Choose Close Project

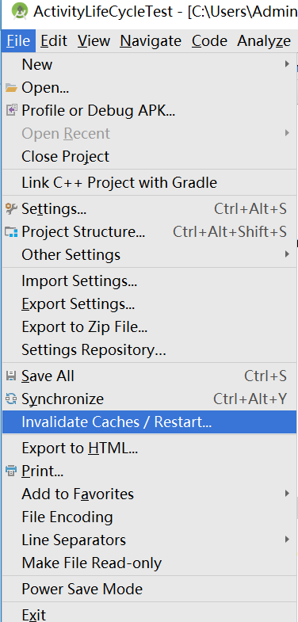click(149, 157)
